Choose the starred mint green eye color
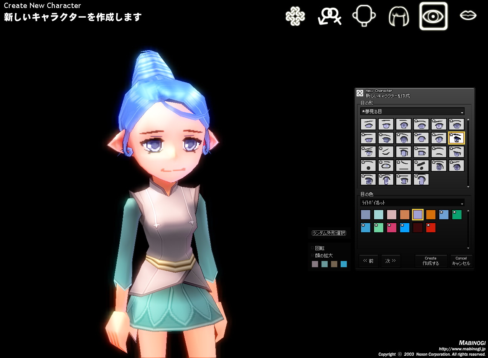The image size is (488, 358). coord(379,228)
